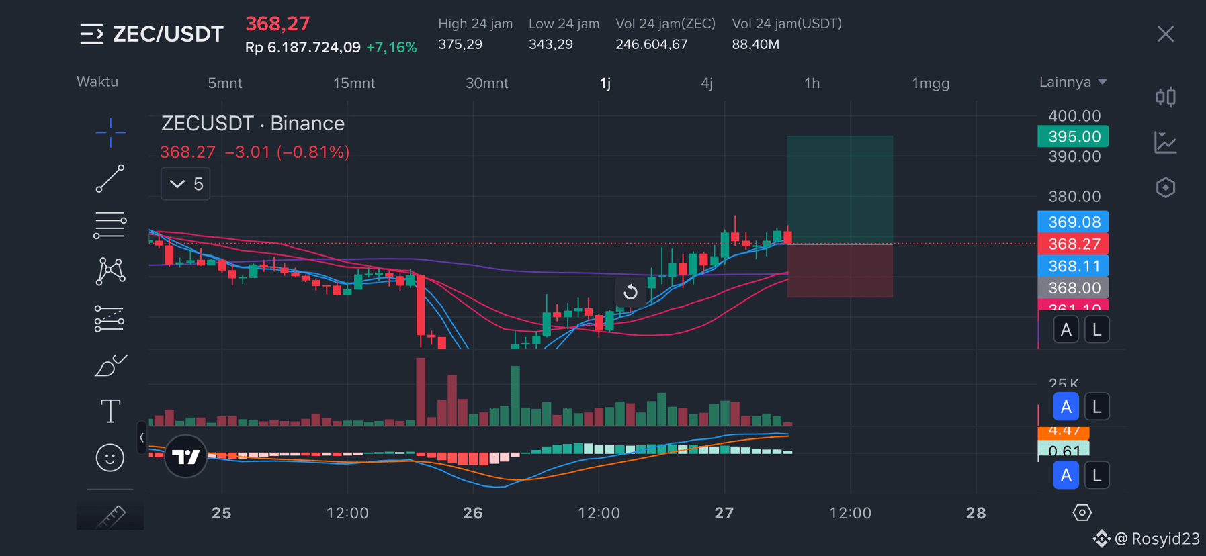Click the Vol 24 jam(USDT) value 88,40M

click(x=756, y=44)
